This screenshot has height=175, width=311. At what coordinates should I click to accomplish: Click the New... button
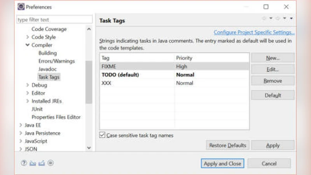pos(273,58)
